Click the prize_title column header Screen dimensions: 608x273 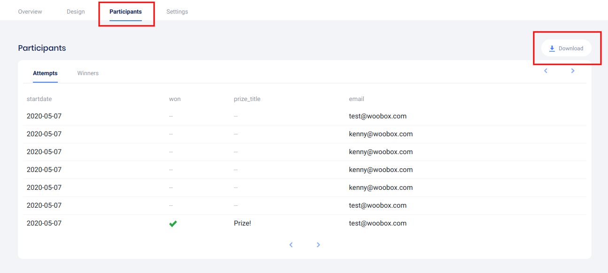[x=247, y=99]
